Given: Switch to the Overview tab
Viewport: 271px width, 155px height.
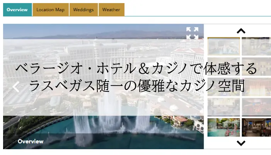Looking at the screenshot, I should 17,10.
